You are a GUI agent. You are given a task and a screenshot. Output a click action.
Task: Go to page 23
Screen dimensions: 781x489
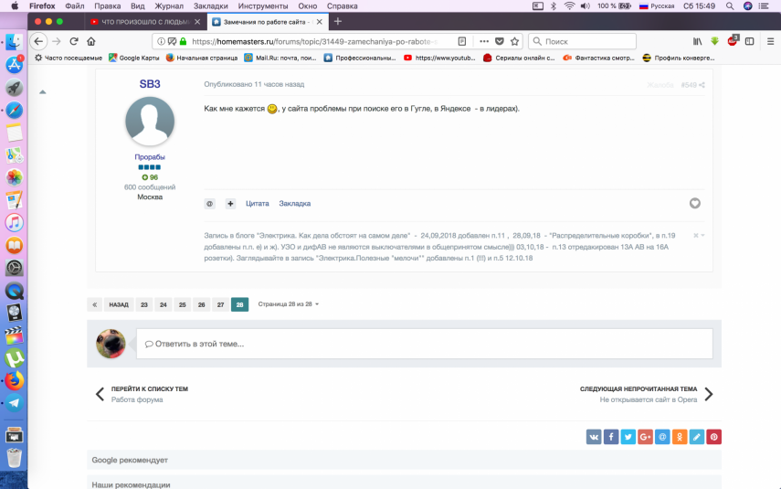point(144,304)
